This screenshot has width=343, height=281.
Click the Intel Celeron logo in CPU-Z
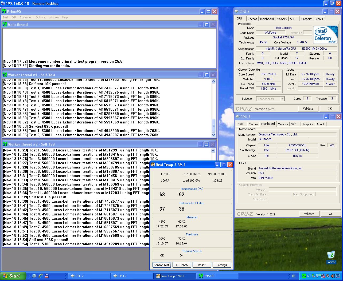[325, 35]
